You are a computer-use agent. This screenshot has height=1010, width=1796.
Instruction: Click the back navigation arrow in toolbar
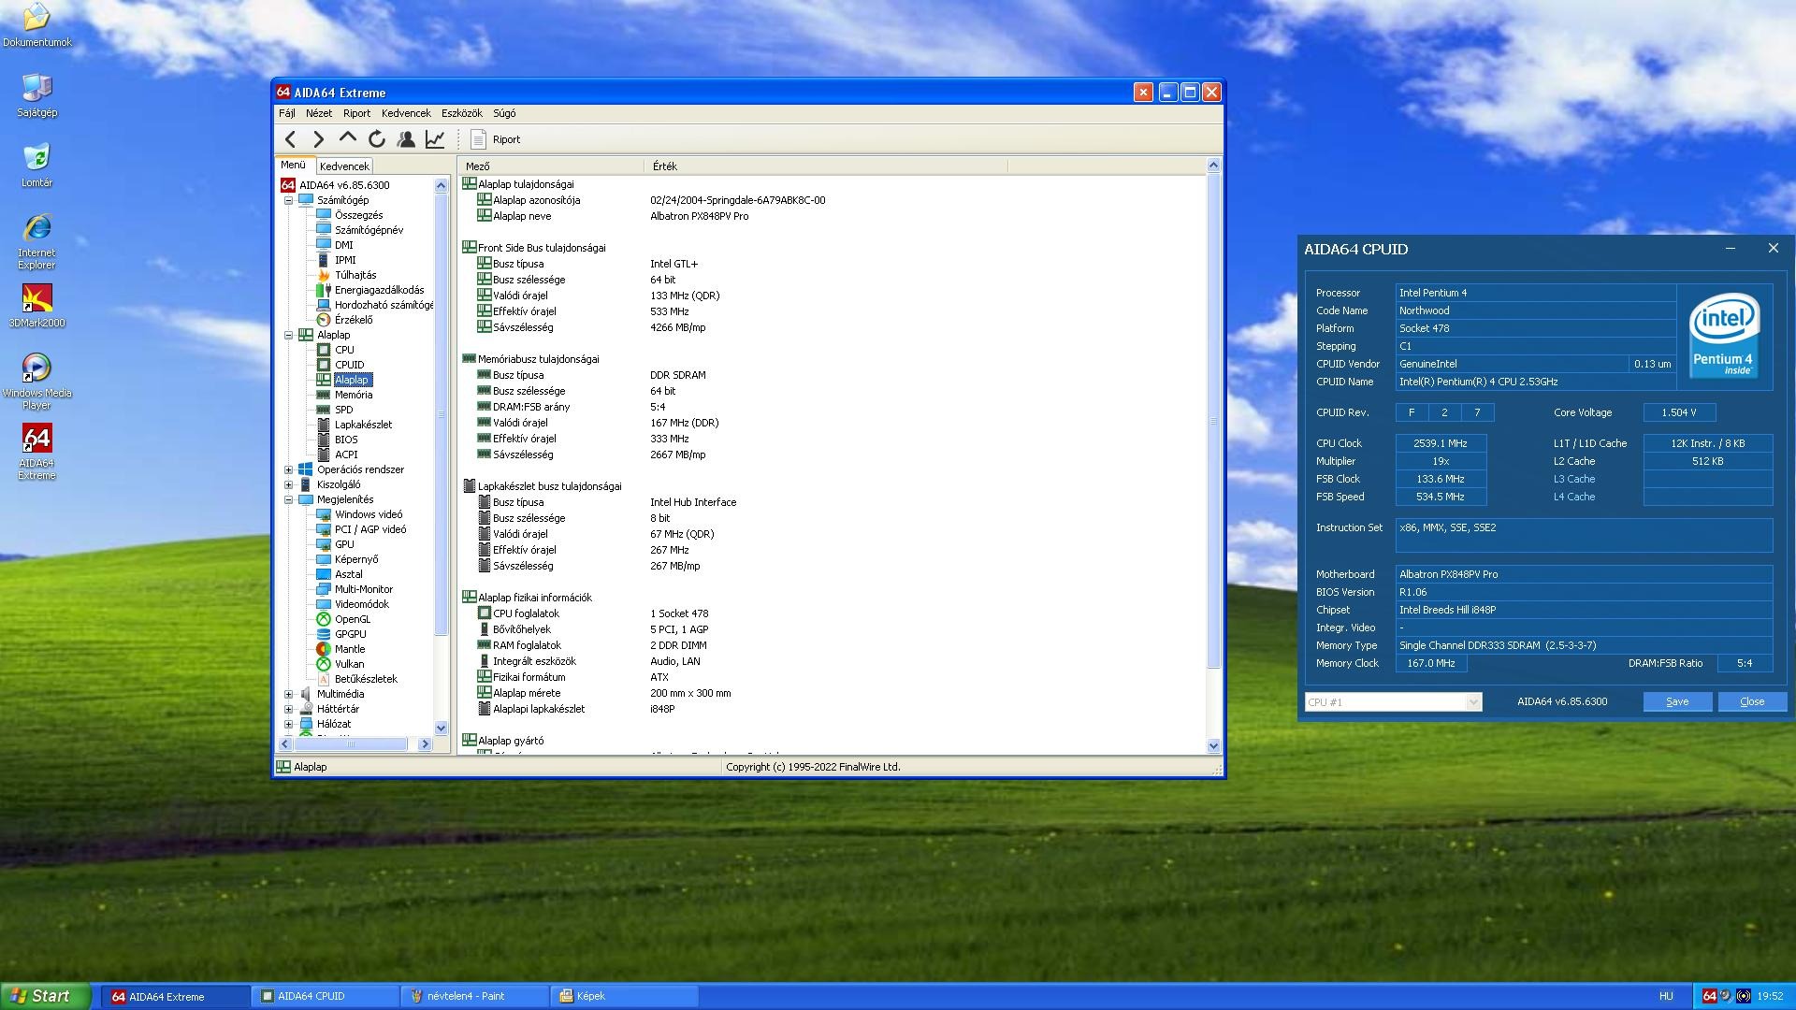(x=291, y=139)
